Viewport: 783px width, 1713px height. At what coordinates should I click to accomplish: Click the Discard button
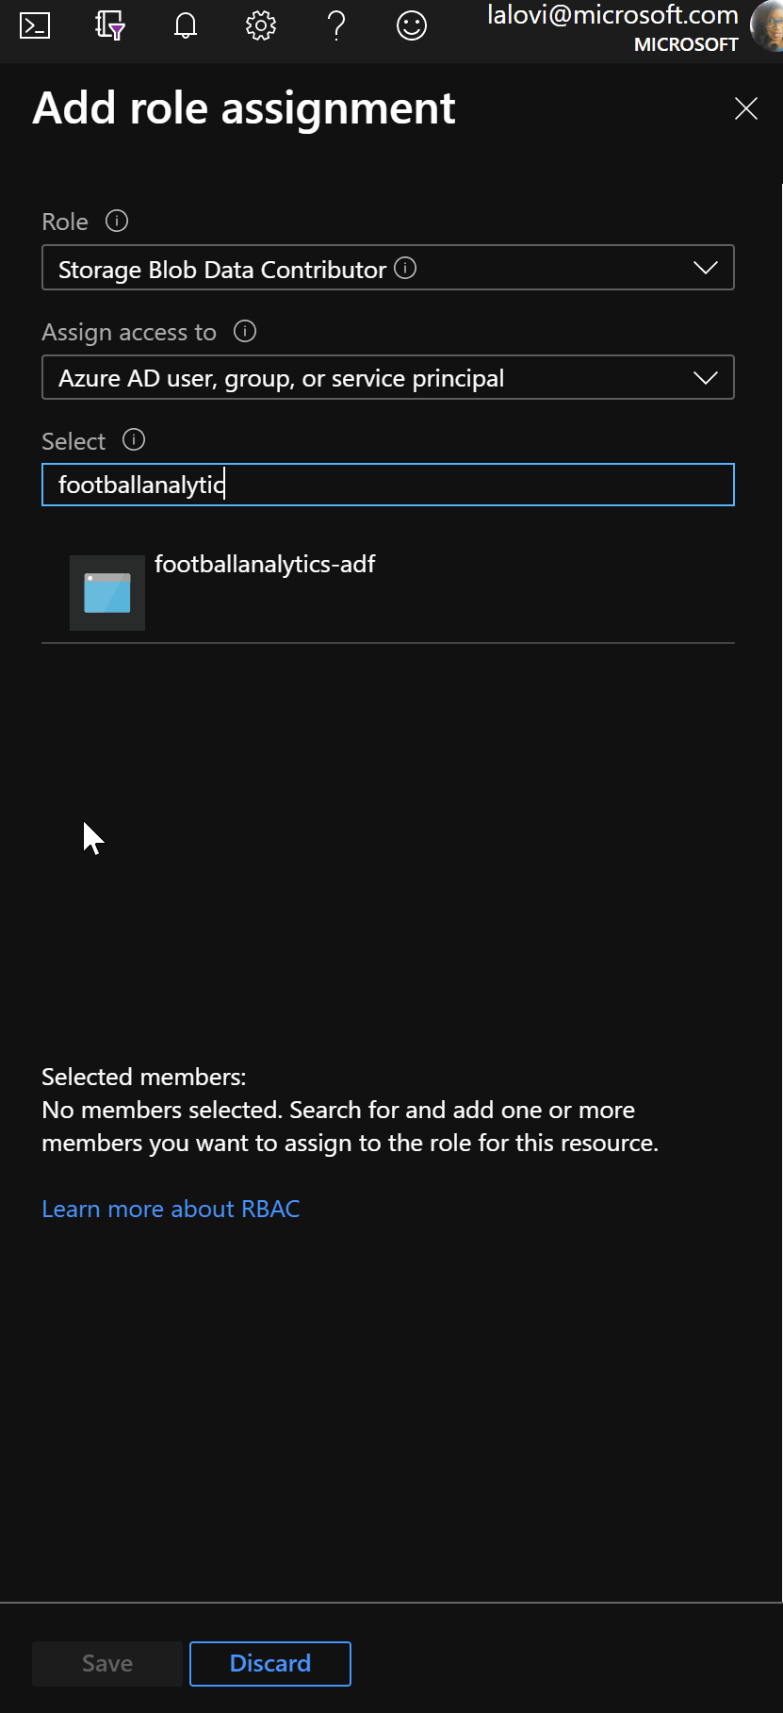[x=270, y=1663]
